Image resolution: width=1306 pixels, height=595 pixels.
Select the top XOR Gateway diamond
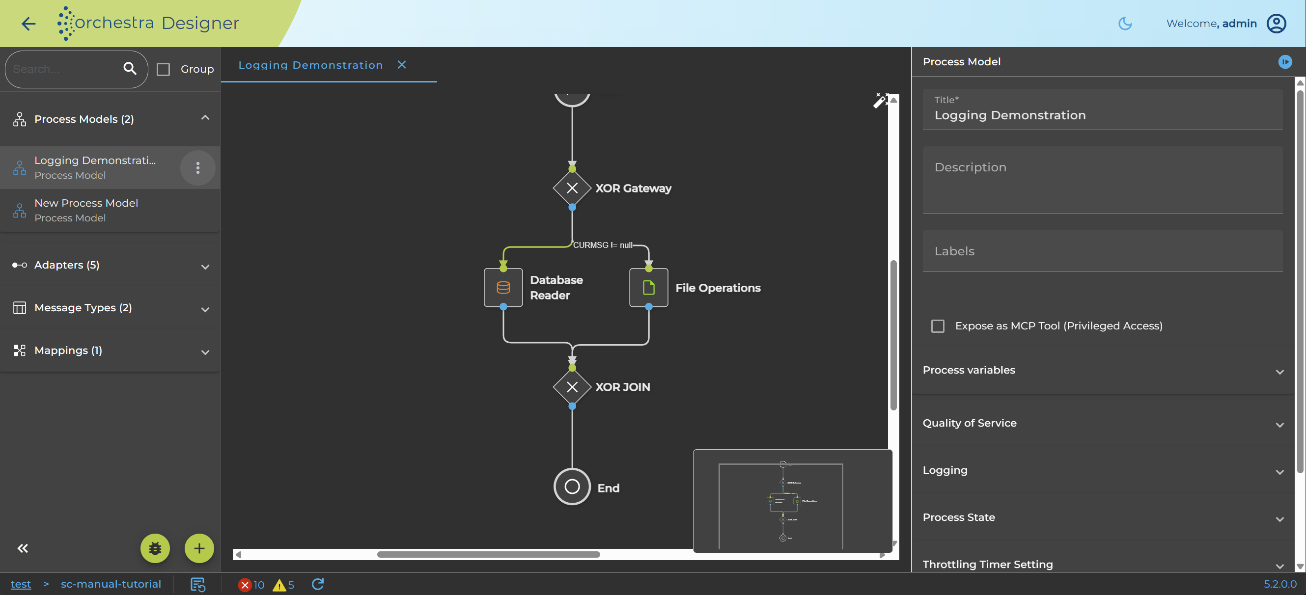[572, 188]
